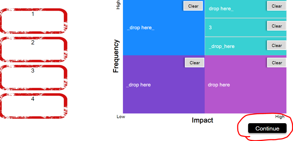Clear the dark purple lower-left quadrant

coord(194,63)
